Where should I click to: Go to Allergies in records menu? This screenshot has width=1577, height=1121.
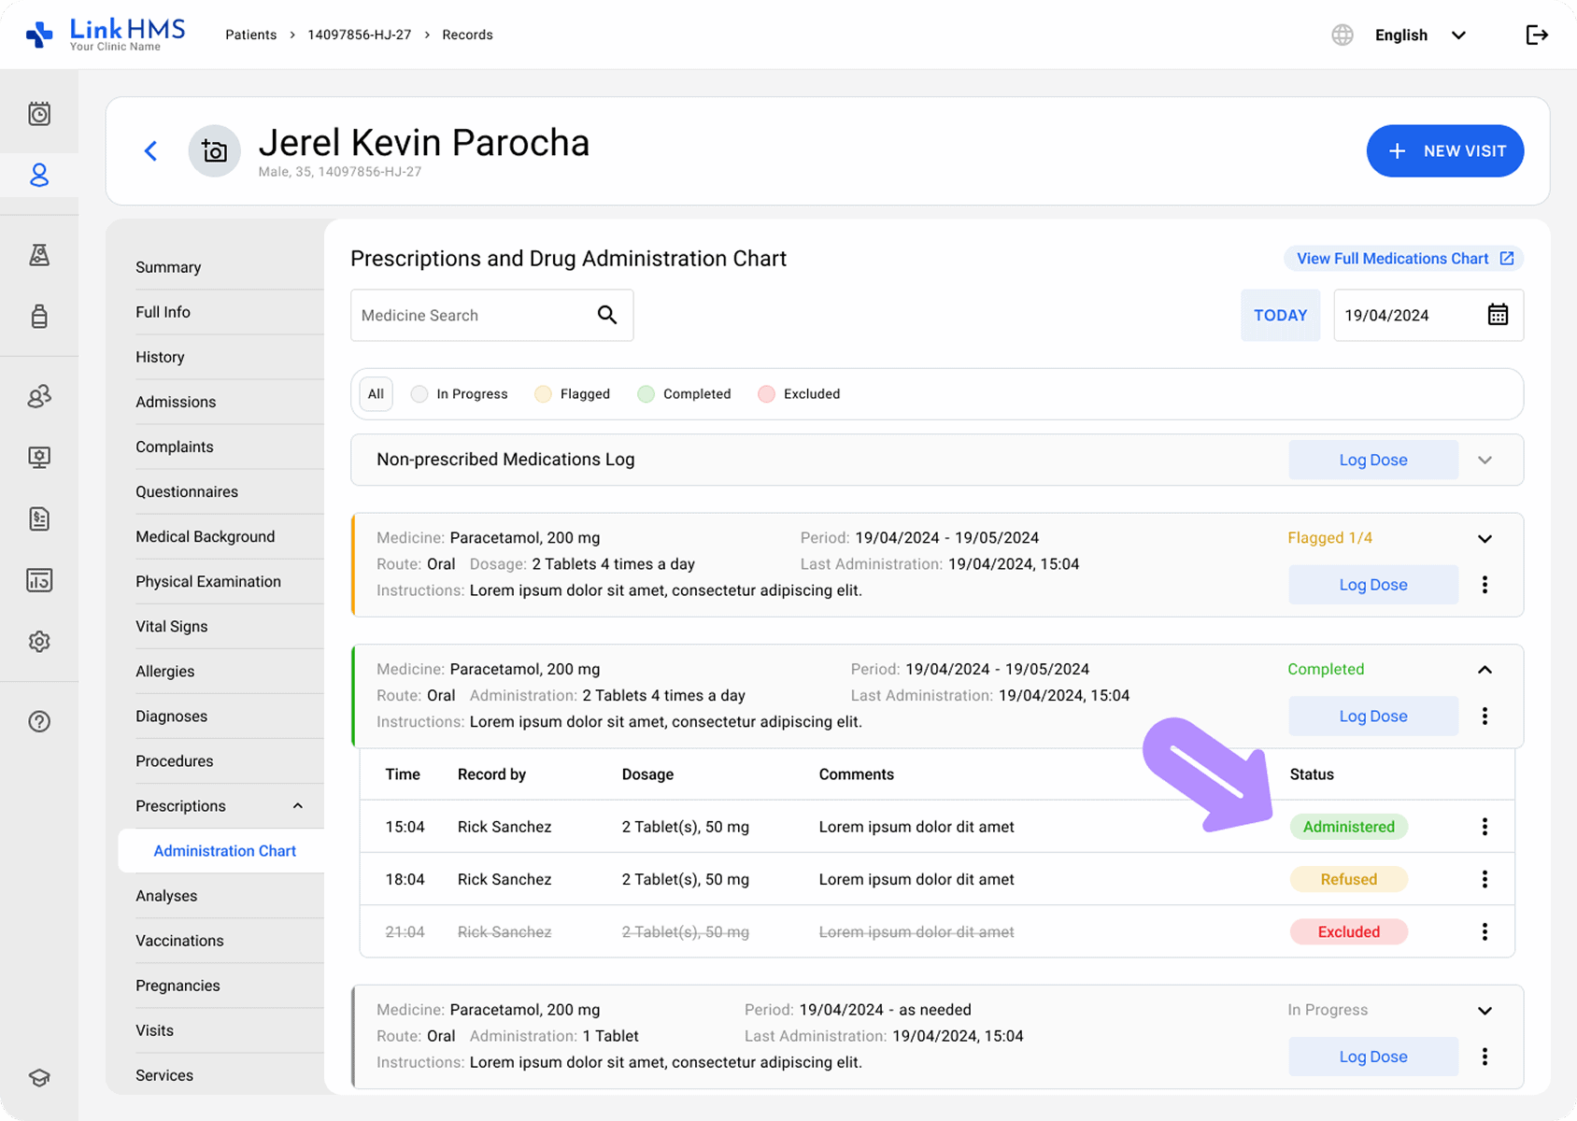(x=165, y=672)
